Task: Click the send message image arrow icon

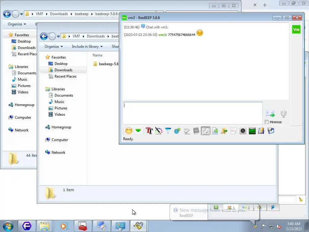Action: click(x=270, y=113)
